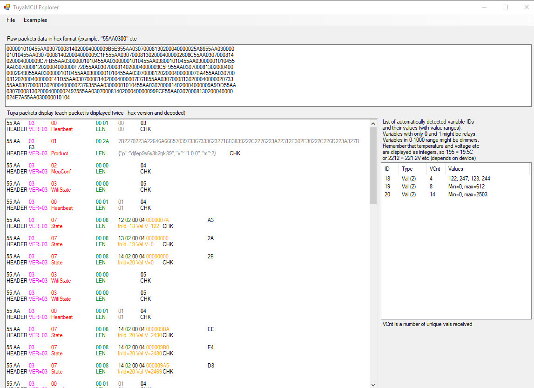The height and width of the screenshot is (388, 534).
Task: Click the decoded text 'fnId=19 Val V=0'
Action: tap(135, 244)
